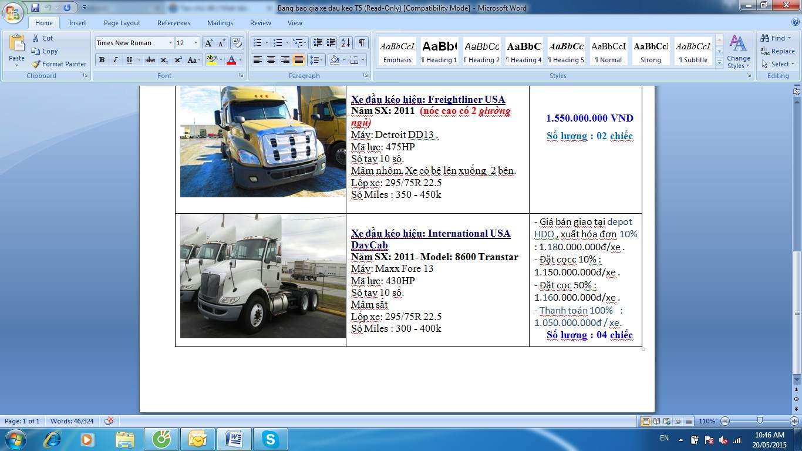Toggle Italic text formatting
802x451 pixels.
click(x=115, y=60)
